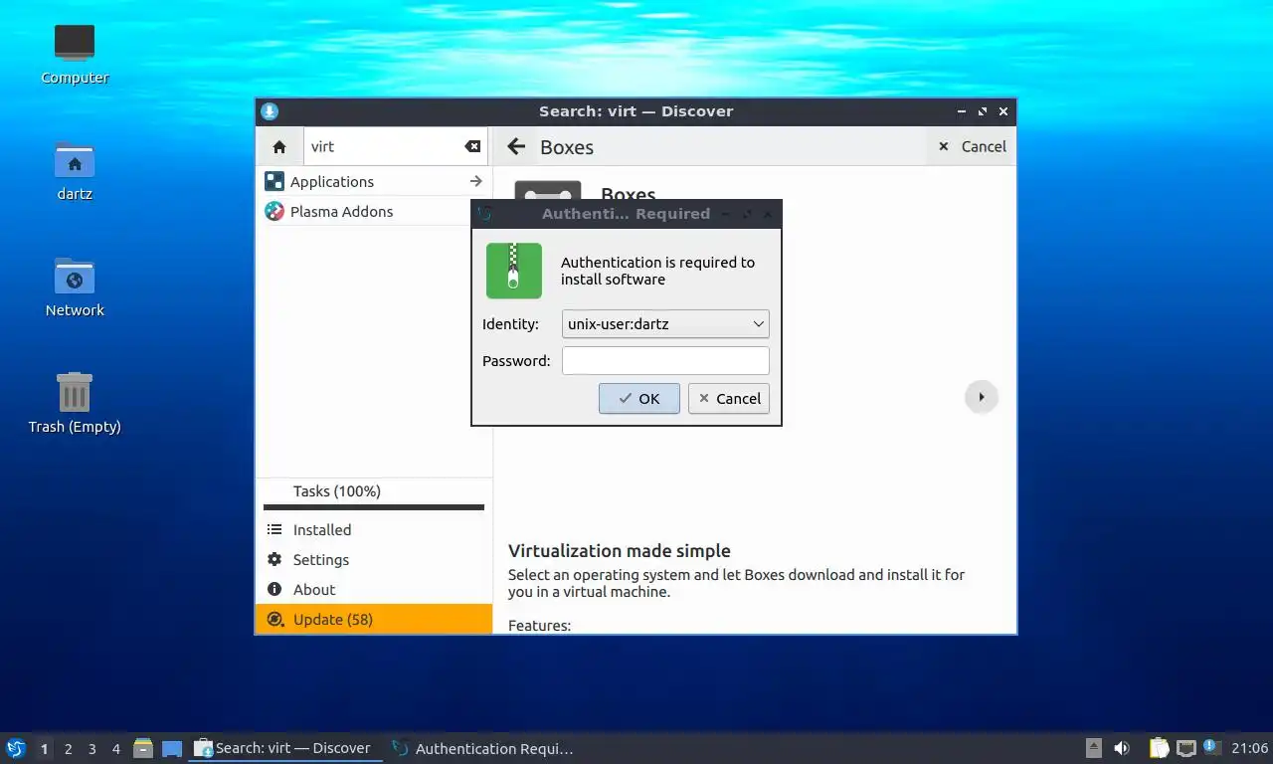Image resolution: width=1273 pixels, height=764 pixels.
Task: Cancel the authentication dialog
Action: 729,398
